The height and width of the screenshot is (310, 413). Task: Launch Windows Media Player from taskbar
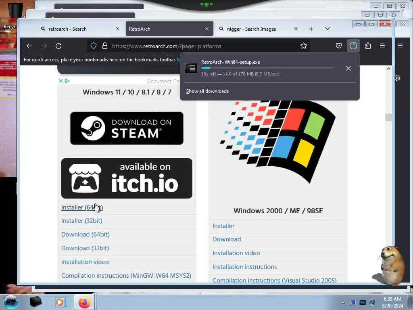(x=60, y=302)
